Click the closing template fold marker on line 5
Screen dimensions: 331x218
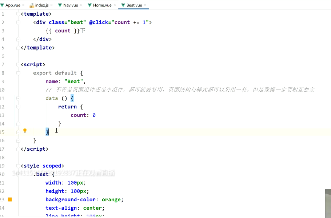(x=18, y=48)
